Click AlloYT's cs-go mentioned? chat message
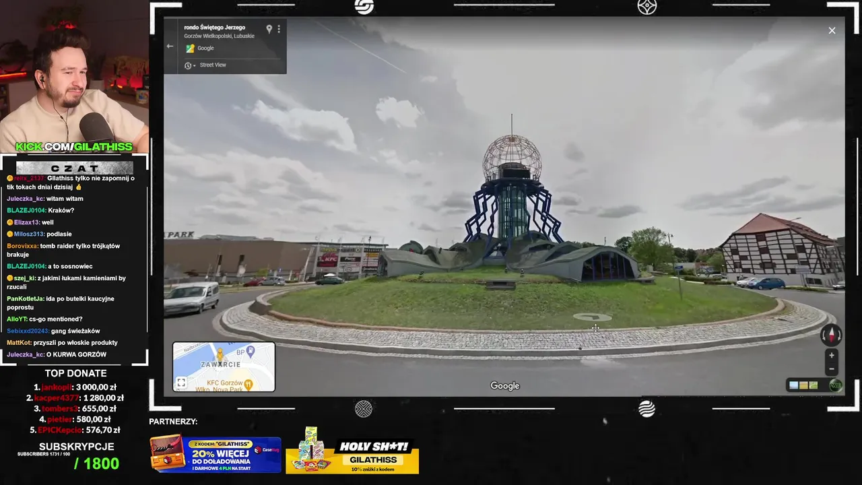Screen dimensions: 862x485 44,319
